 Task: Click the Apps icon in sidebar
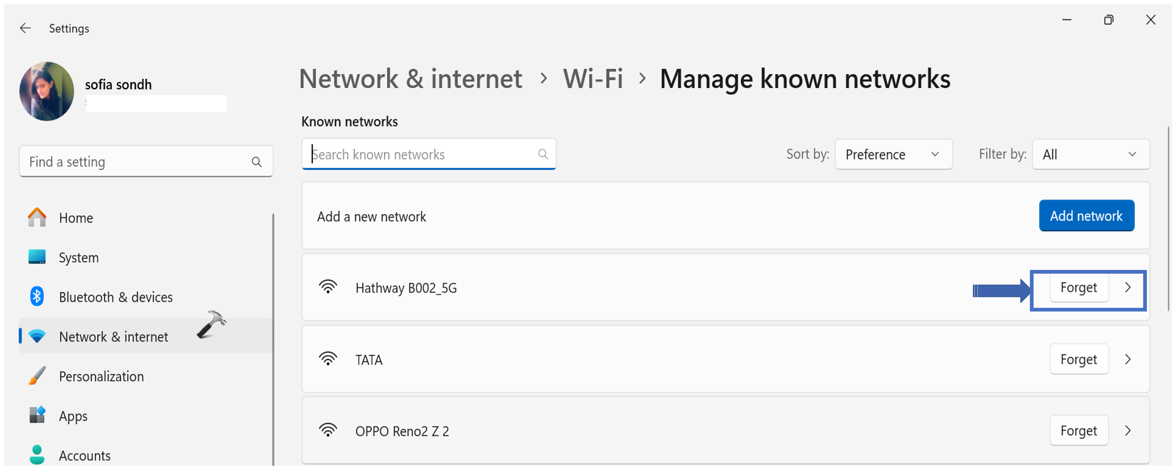37,415
